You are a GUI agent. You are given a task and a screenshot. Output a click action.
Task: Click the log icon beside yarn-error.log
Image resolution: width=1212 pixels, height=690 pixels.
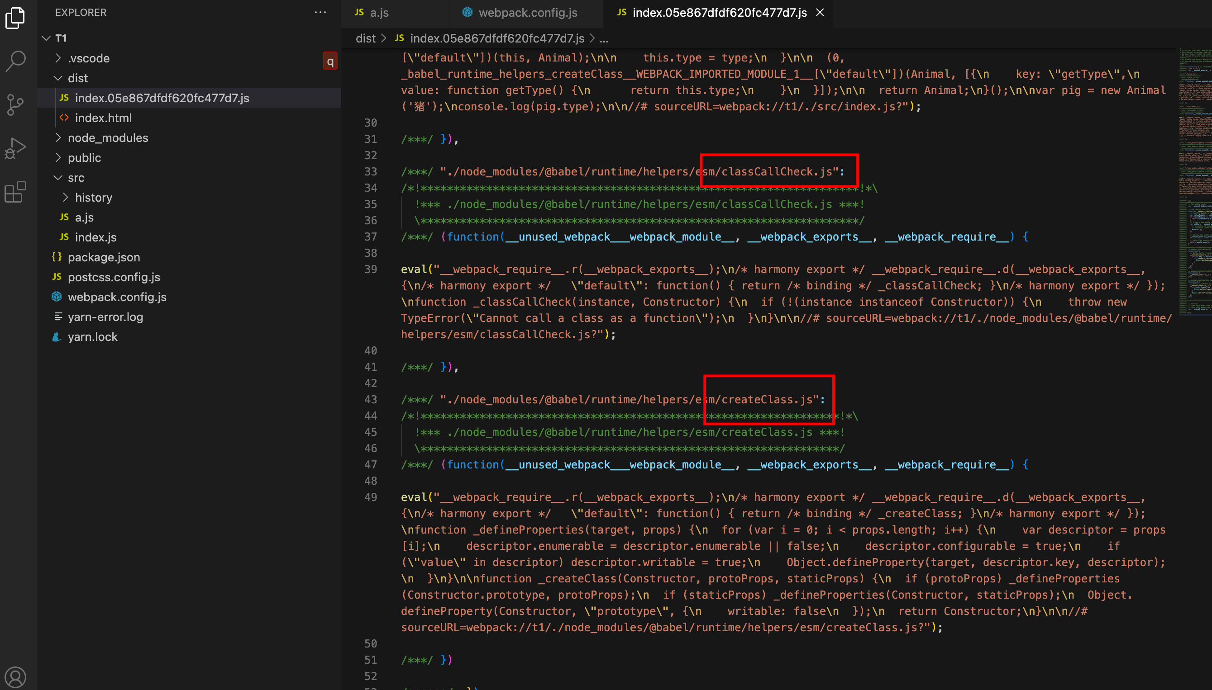(x=58, y=317)
